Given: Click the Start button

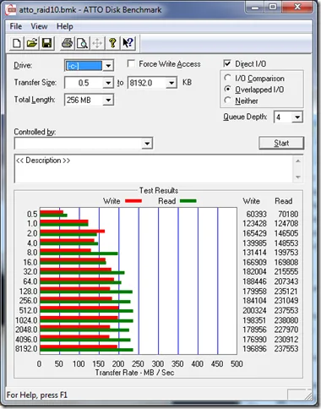Looking at the screenshot, I should pos(281,143).
